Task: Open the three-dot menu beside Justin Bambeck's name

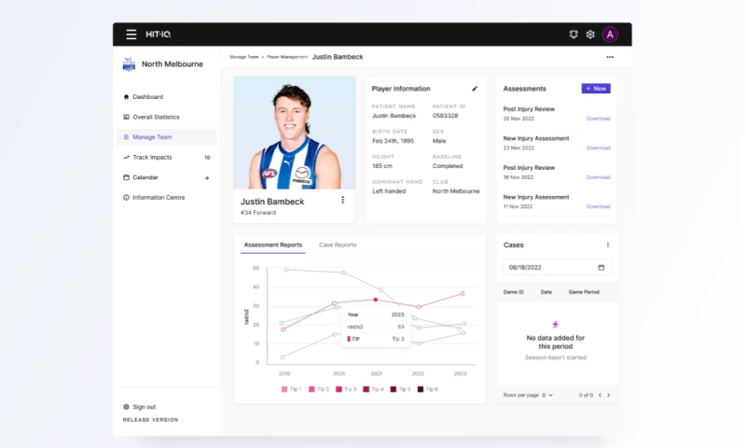Action: (342, 200)
